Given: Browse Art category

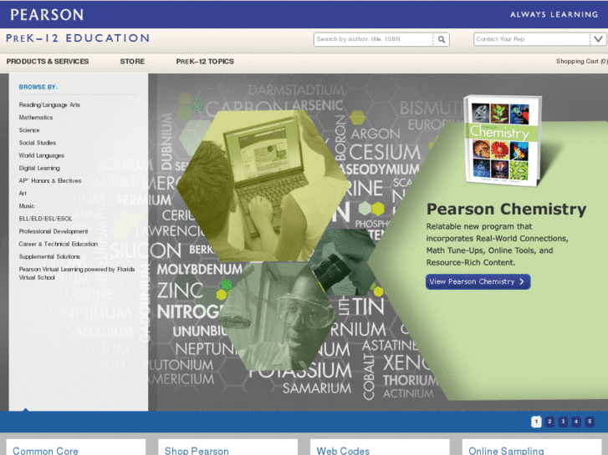Looking at the screenshot, I should 23,193.
